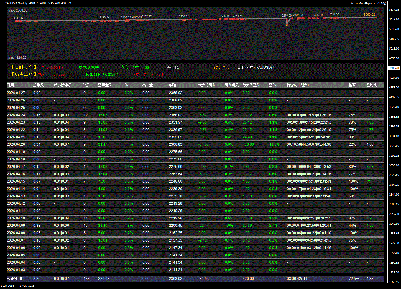The height and width of the screenshot is (289, 401).
Task: Select the 2026.04.09 date row
Action: coord(16,226)
